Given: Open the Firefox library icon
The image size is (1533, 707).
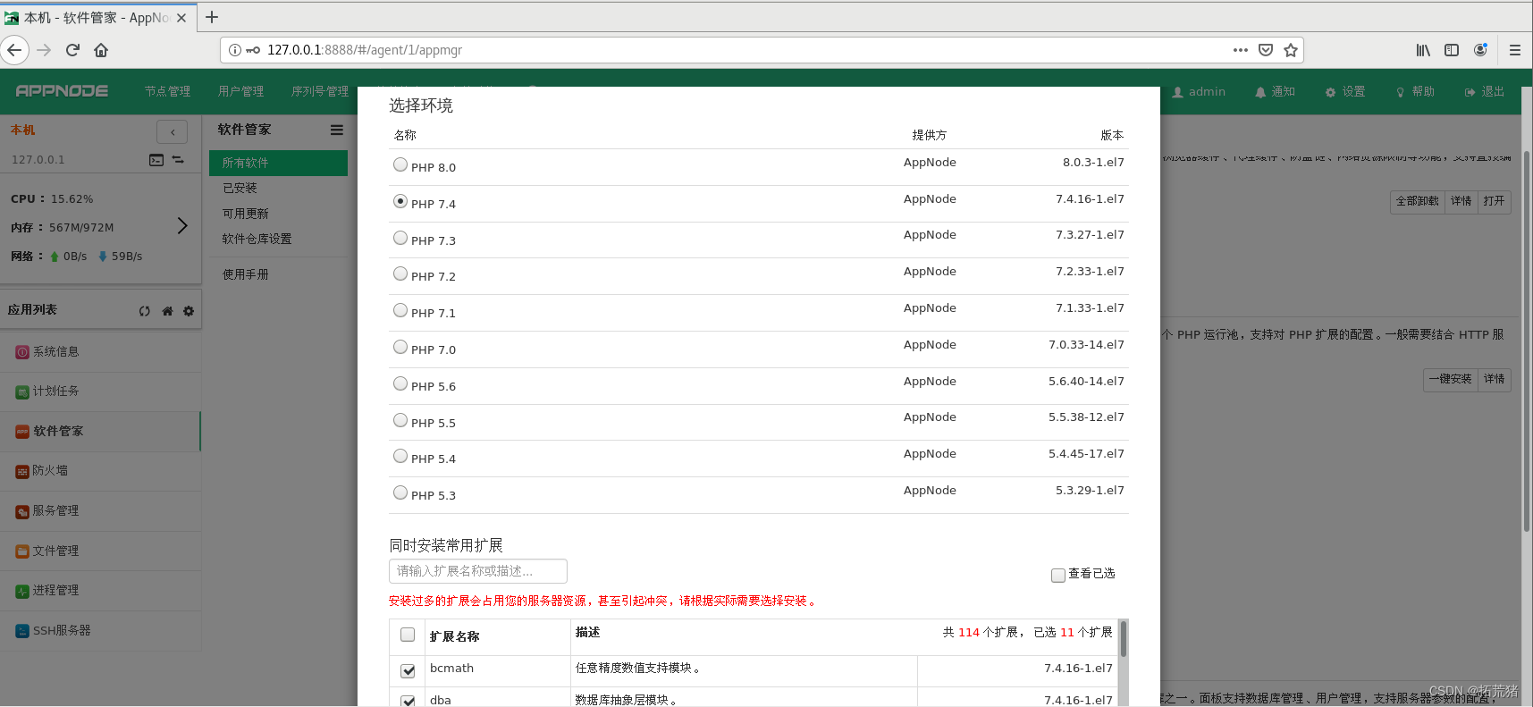Looking at the screenshot, I should tap(1422, 50).
